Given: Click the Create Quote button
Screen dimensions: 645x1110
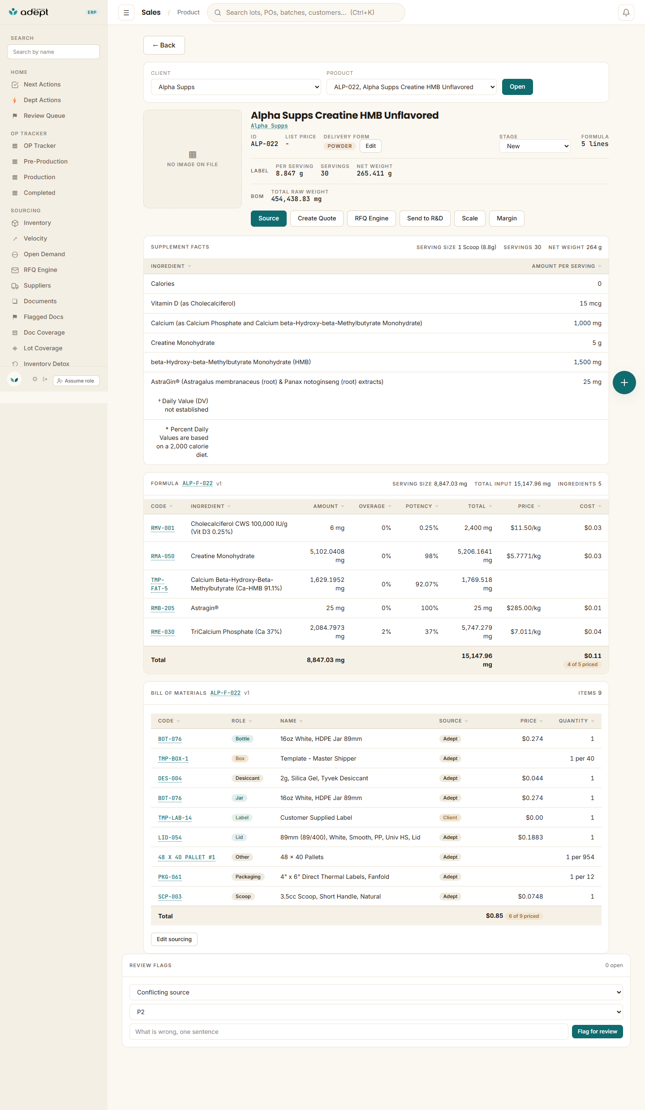Looking at the screenshot, I should (x=317, y=219).
